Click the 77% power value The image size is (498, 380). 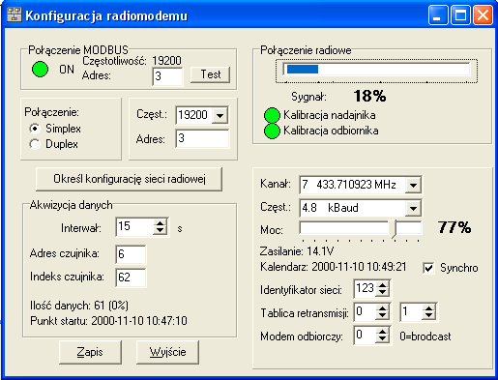[x=454, y=227]
